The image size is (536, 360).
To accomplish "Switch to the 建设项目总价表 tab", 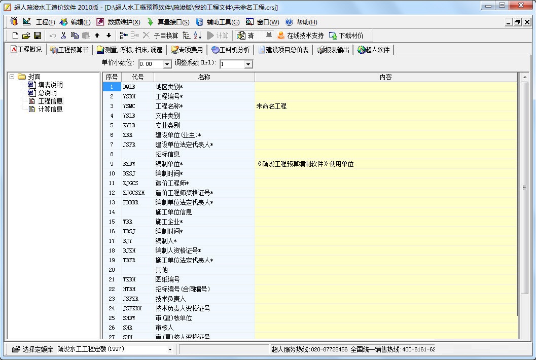I will [x=284, y=50].
